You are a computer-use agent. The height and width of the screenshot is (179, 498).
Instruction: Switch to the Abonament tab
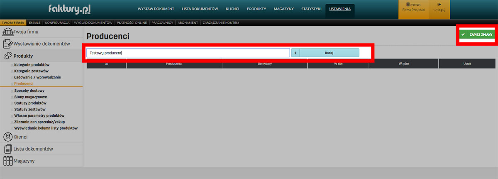188,22
